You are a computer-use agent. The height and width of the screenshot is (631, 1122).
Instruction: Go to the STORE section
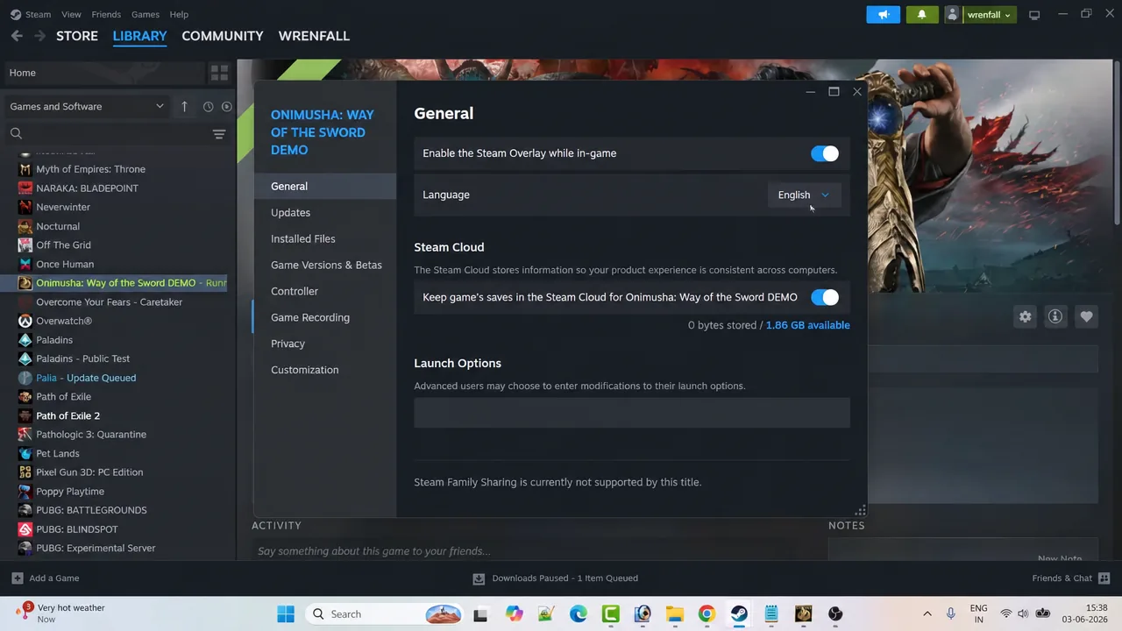pos(77,36)
